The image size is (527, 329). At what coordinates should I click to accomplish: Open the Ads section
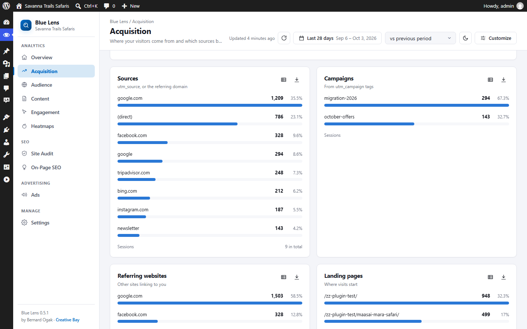56,195
